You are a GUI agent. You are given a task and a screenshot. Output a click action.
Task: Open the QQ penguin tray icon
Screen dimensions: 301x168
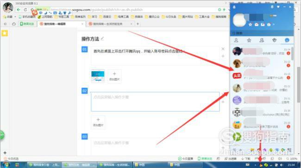(261, 165)
